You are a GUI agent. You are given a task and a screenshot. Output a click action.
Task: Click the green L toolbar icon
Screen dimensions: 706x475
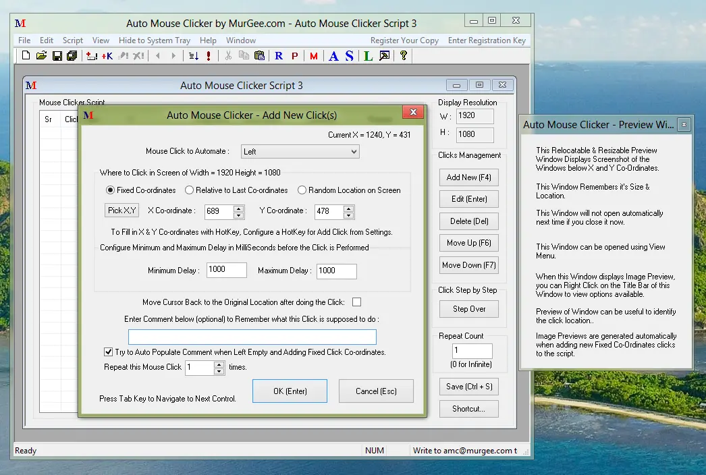(x=368, y=56)
